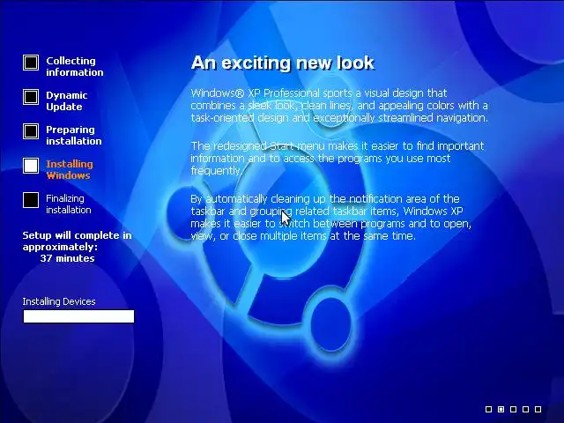The image size is (564, 423).
Task: Click the Installing Devices progress bar
Action: [x=78, y=316]
